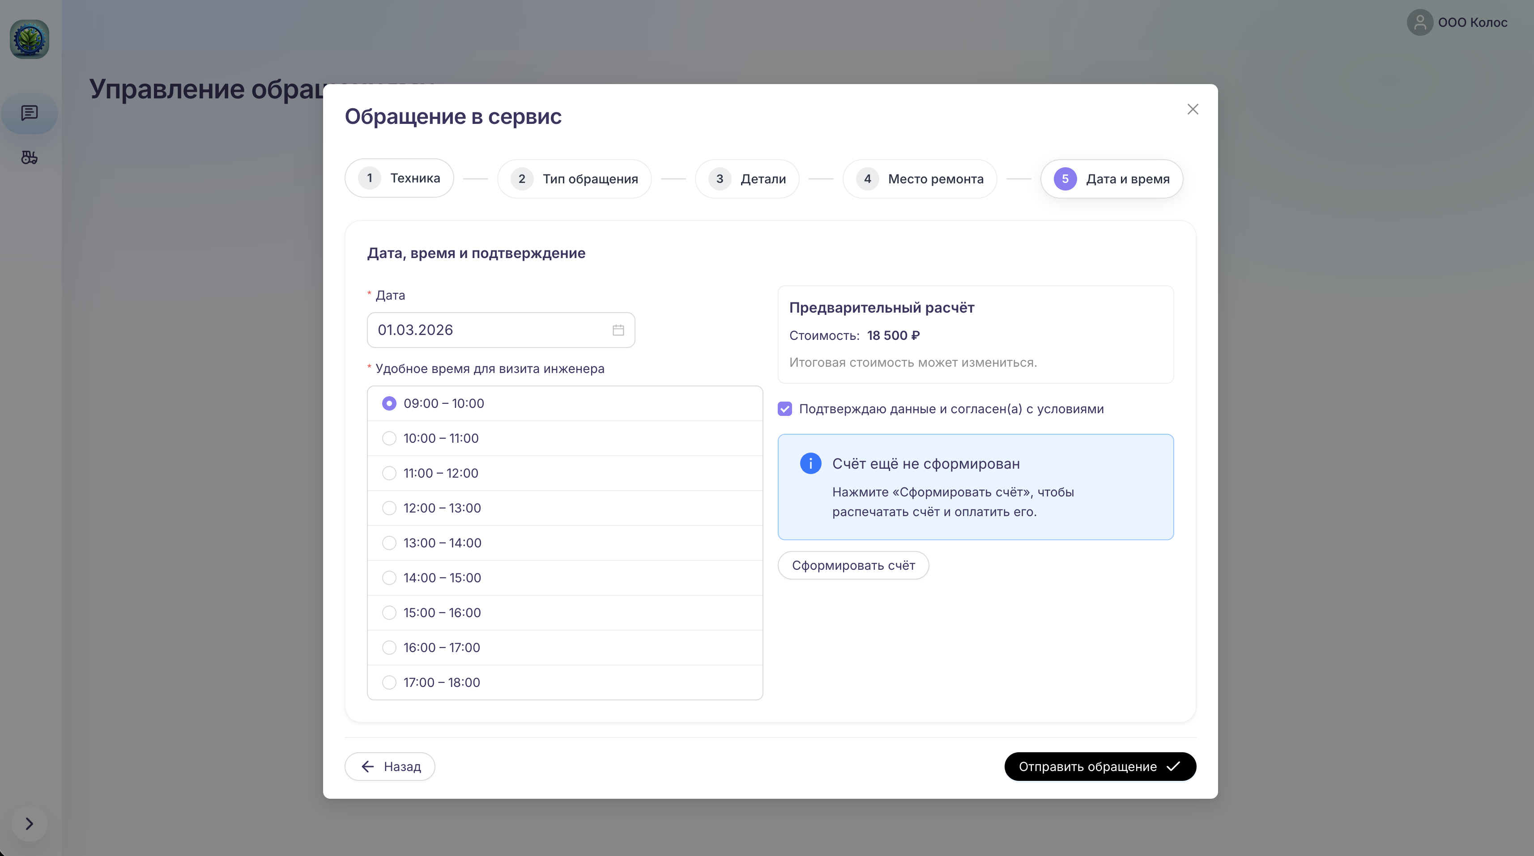Choose the 14:00 – 15:00 visit time
This screenshot has height=856, width=1534.
(389, 578)
